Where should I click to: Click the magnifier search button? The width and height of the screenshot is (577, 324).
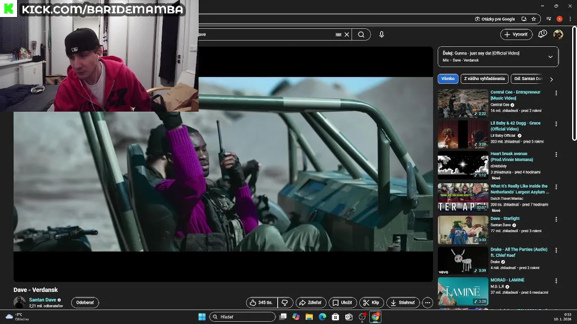[x=361, y=35]
